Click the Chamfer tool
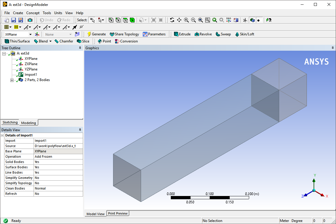This screenshot has height=224, width=336. [64, 41]
